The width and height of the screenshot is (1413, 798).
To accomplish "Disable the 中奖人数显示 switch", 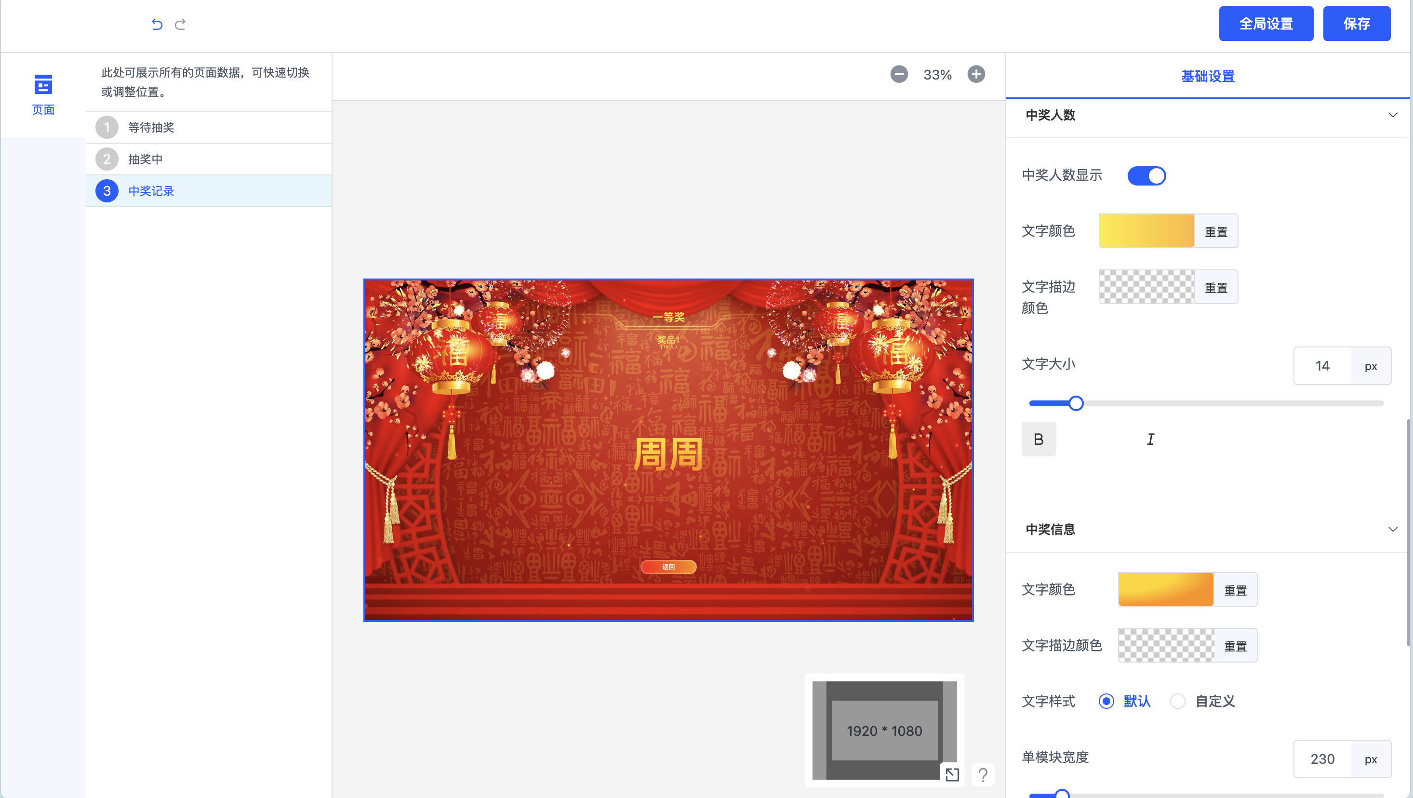I will click(x=1146, y=175).
